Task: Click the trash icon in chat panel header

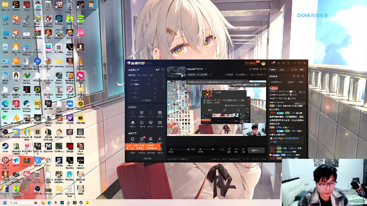Action: point(294,76)
